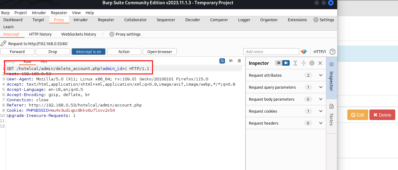Viewport: 398px width, 170px height.
Task: Click the Request attributes count badge 2
Action: click(x=308, y=75)
